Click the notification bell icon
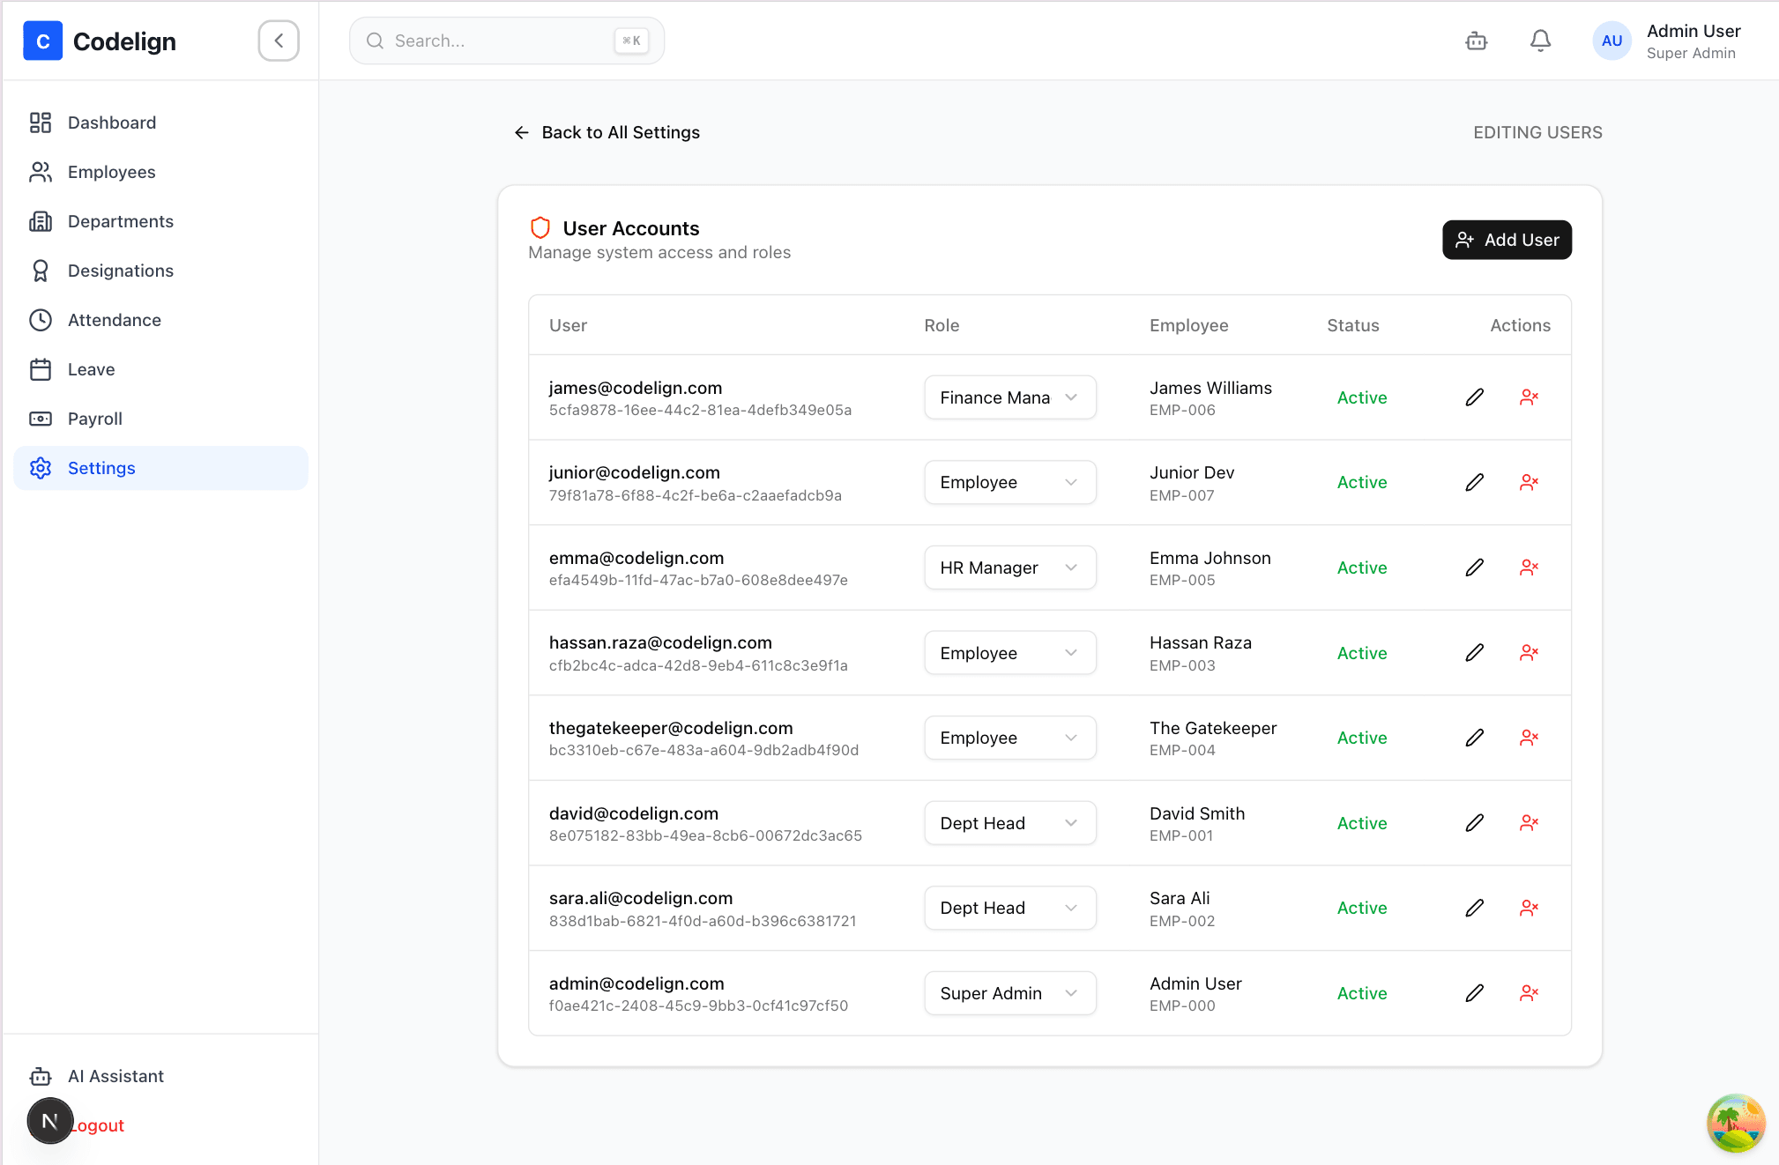The image size is (1779, 1165). [x=1540, y=41]
